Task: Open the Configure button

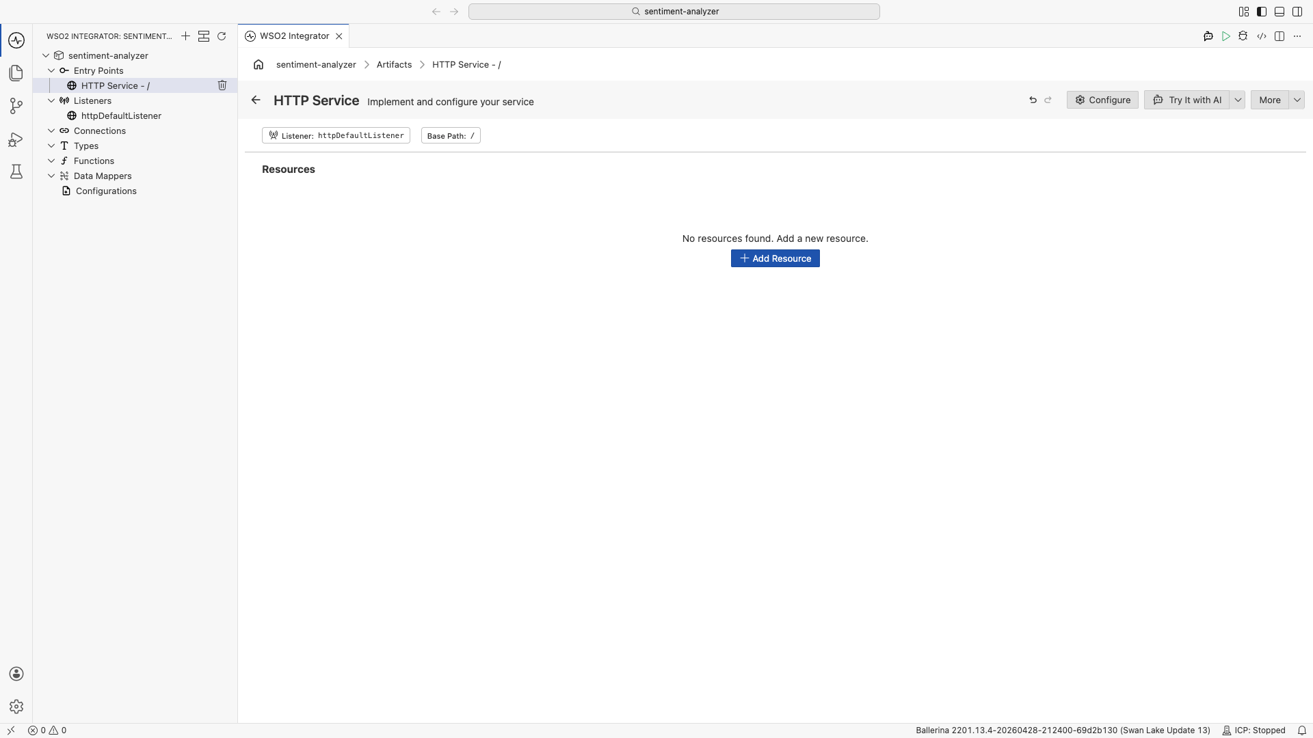Action: point(1102,100)
